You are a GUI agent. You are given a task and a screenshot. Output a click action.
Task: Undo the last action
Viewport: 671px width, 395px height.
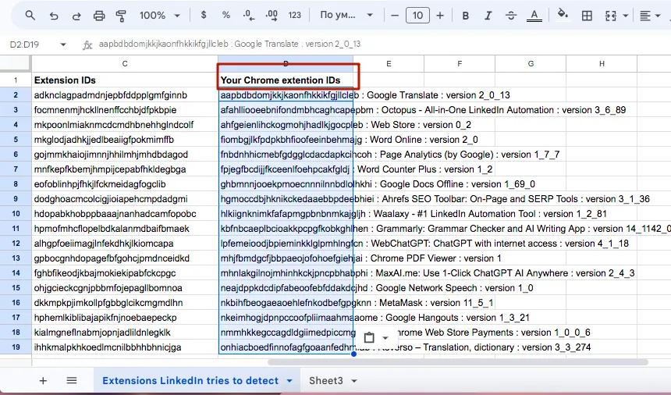click(54, 16)
